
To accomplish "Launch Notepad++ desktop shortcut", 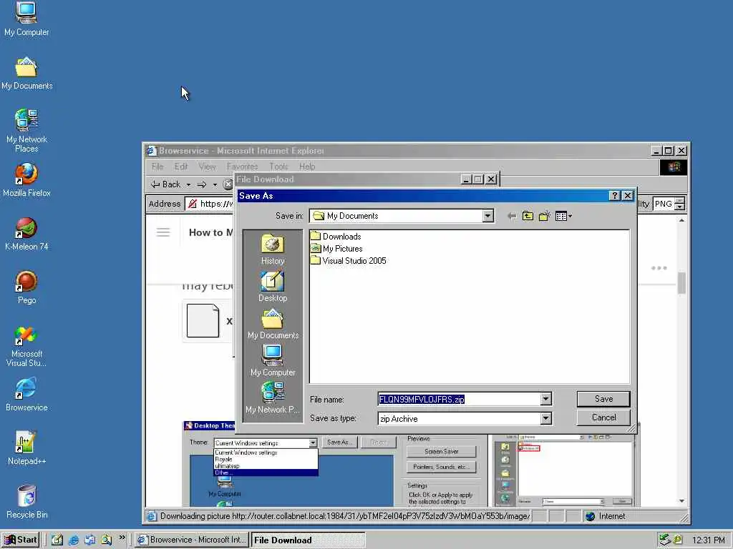I will pyautogui.click(x=26, y=448).
